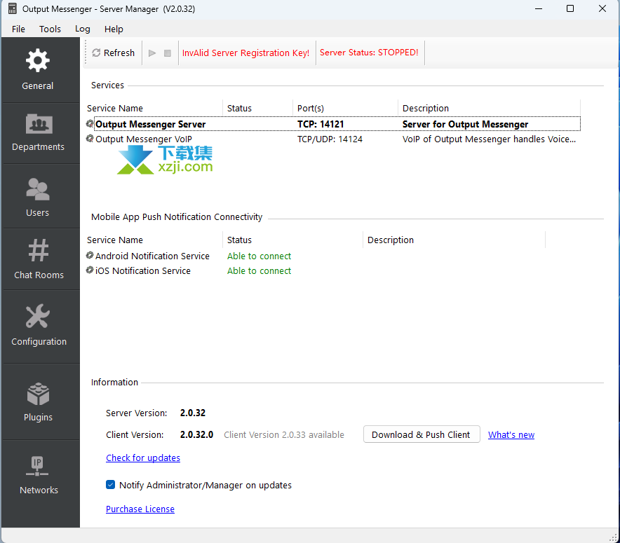Click the TCP: 14121 port cell
Screen dimensions: 620x543
pyautogui.click(x=321, y=124)
